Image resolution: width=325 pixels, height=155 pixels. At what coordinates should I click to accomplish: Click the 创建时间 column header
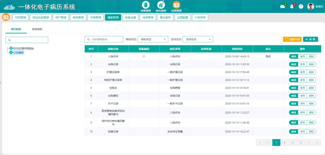coord(237,49)
